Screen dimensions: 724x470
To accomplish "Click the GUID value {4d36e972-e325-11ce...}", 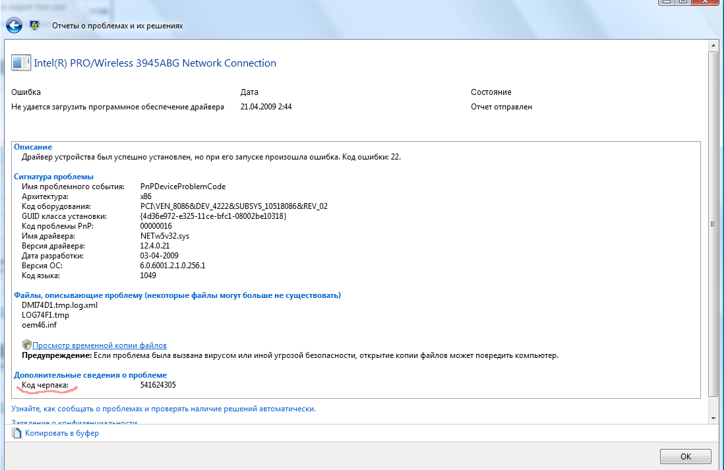I will (214, 216).
